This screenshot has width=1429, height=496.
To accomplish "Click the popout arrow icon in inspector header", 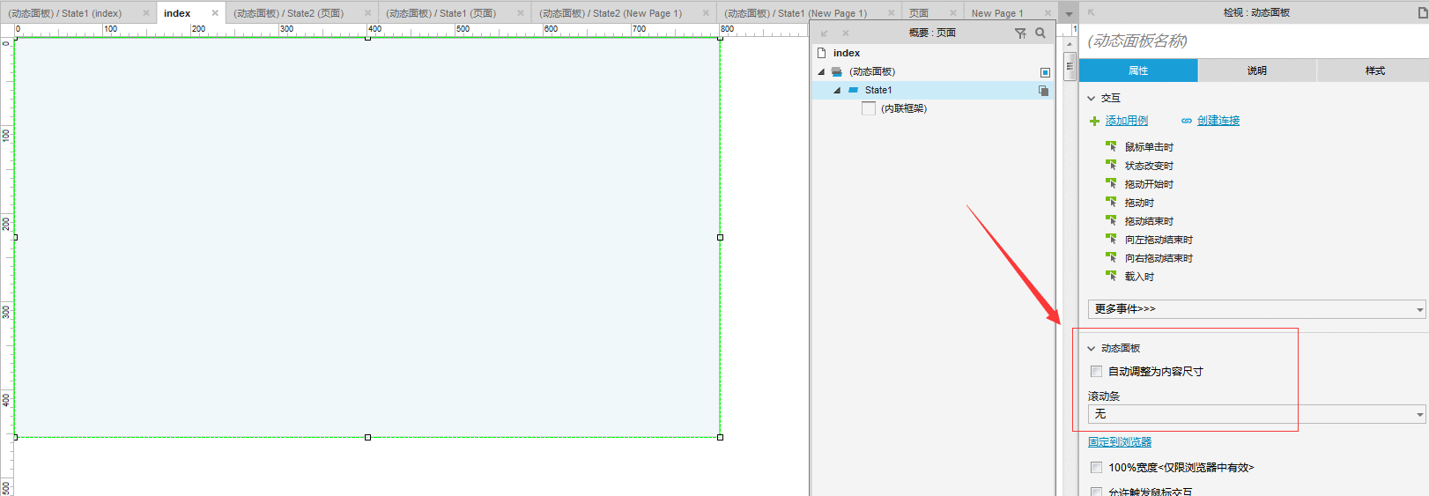I will click(x=1091, y=12).
